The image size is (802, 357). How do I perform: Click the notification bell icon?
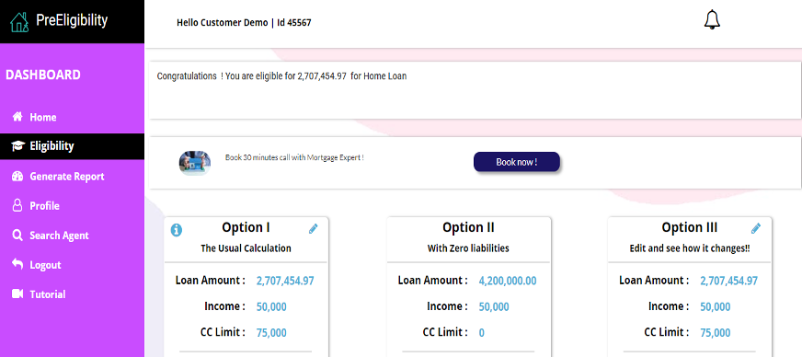coord(712,20)
